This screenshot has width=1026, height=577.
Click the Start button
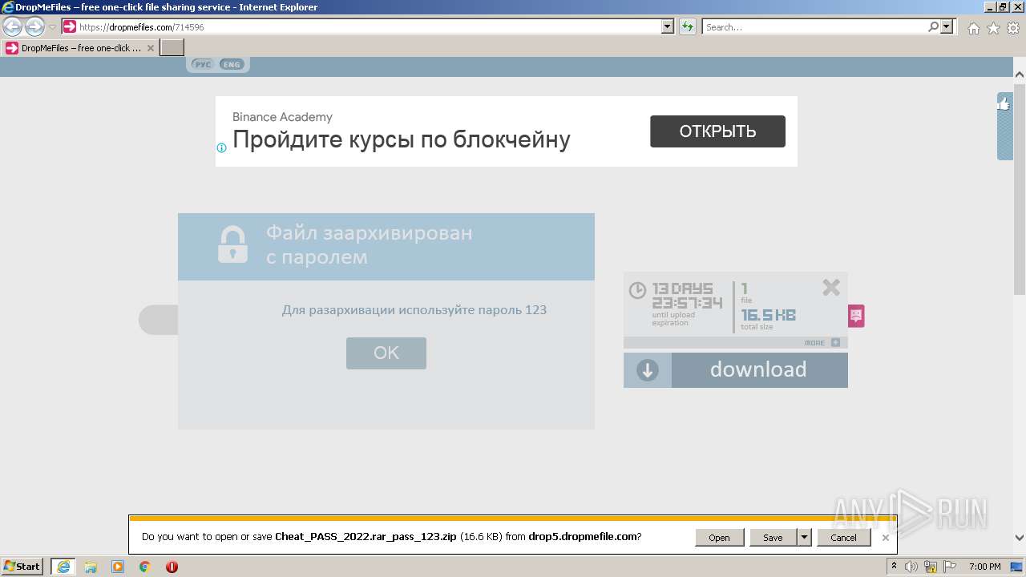[22, 567]
